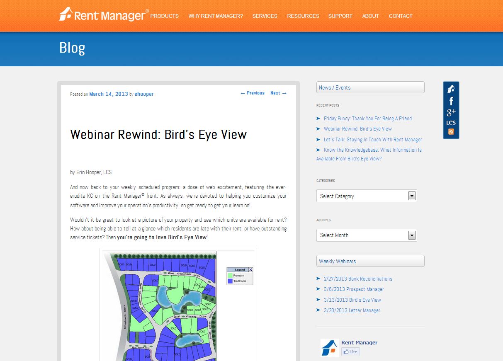Open the Google Plus icon in social sidebar
Screen dimensions: 503x361
pos(451,112)
